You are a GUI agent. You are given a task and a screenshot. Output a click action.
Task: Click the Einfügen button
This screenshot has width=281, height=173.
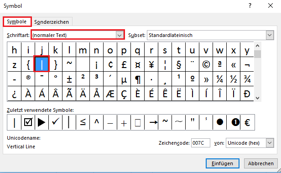click(x=223, y=163)
